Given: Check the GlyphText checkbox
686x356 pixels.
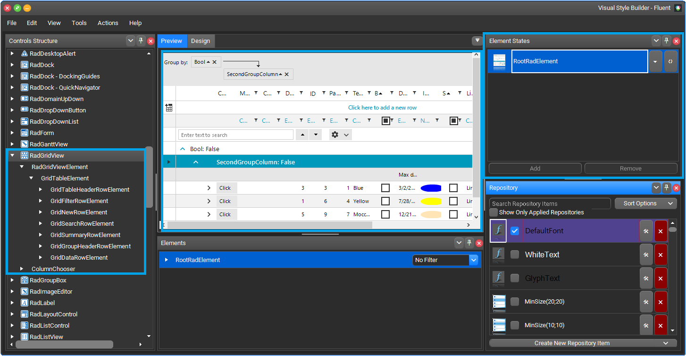Looking at the screenshot, I should coord(515,278).
